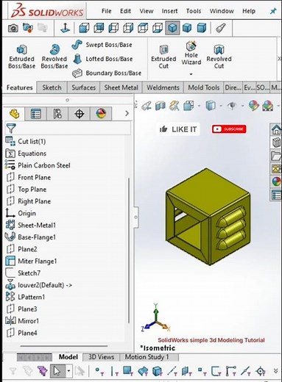The height and width of the screenshot is (382, 282).
Task: Open the DisplayManager color ball tab
Action: click(x=101, y=114)
